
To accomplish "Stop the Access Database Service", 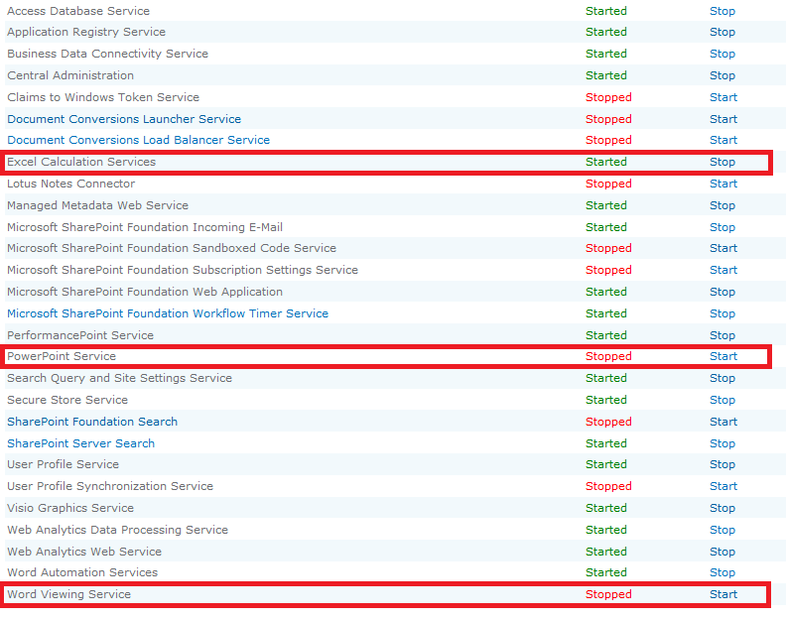I will tap(721, 11).
